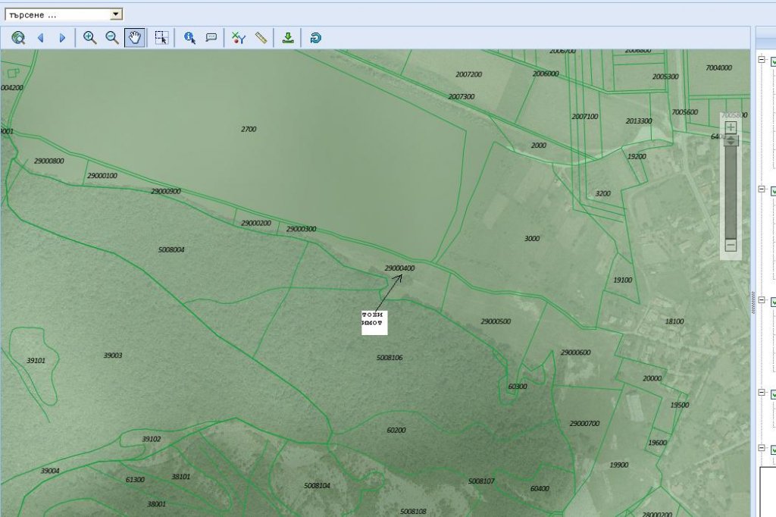Select the measure ruler tool
This screenshot has height=517, width=776.
[261, 38]
